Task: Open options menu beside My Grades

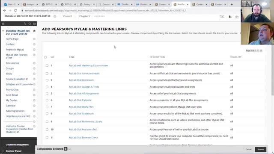Action: tap(34, 101)
